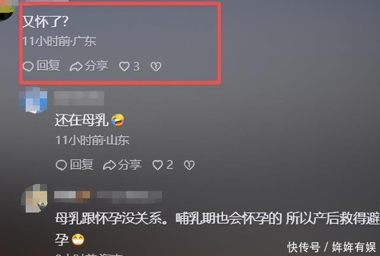Tap the 分享 label under 又怀了? comment
The width and height of the screenshot is (380, 256).
(x=96, y=66)
